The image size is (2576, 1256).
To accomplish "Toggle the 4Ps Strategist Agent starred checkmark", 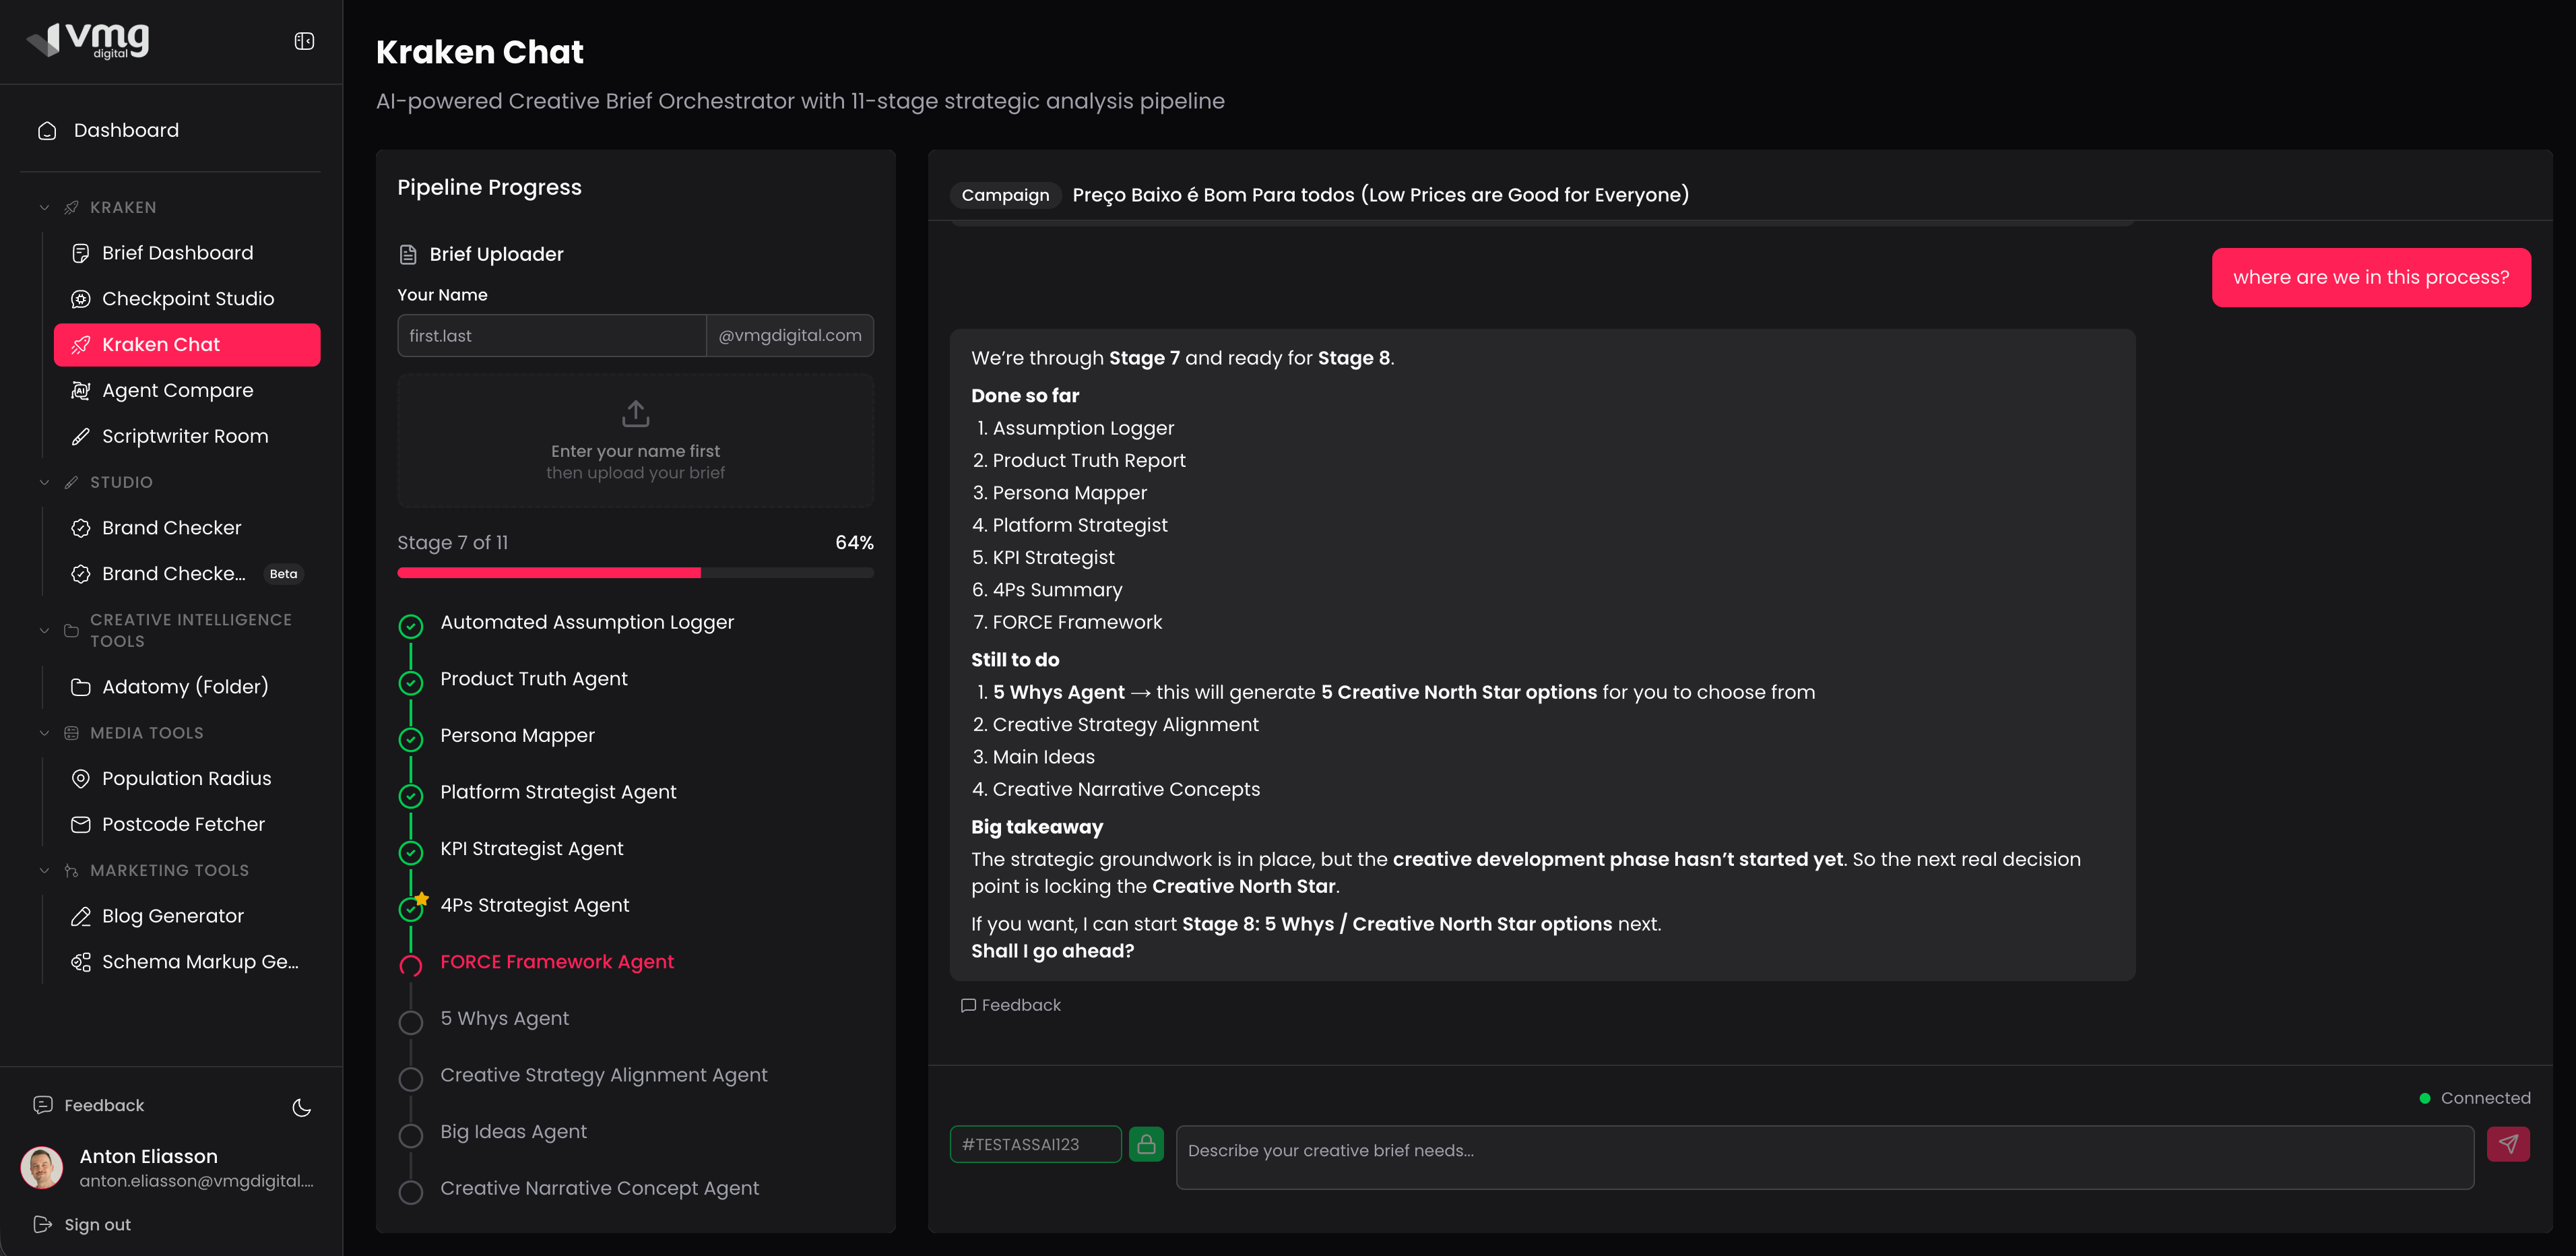I will (x=411, y=909).
